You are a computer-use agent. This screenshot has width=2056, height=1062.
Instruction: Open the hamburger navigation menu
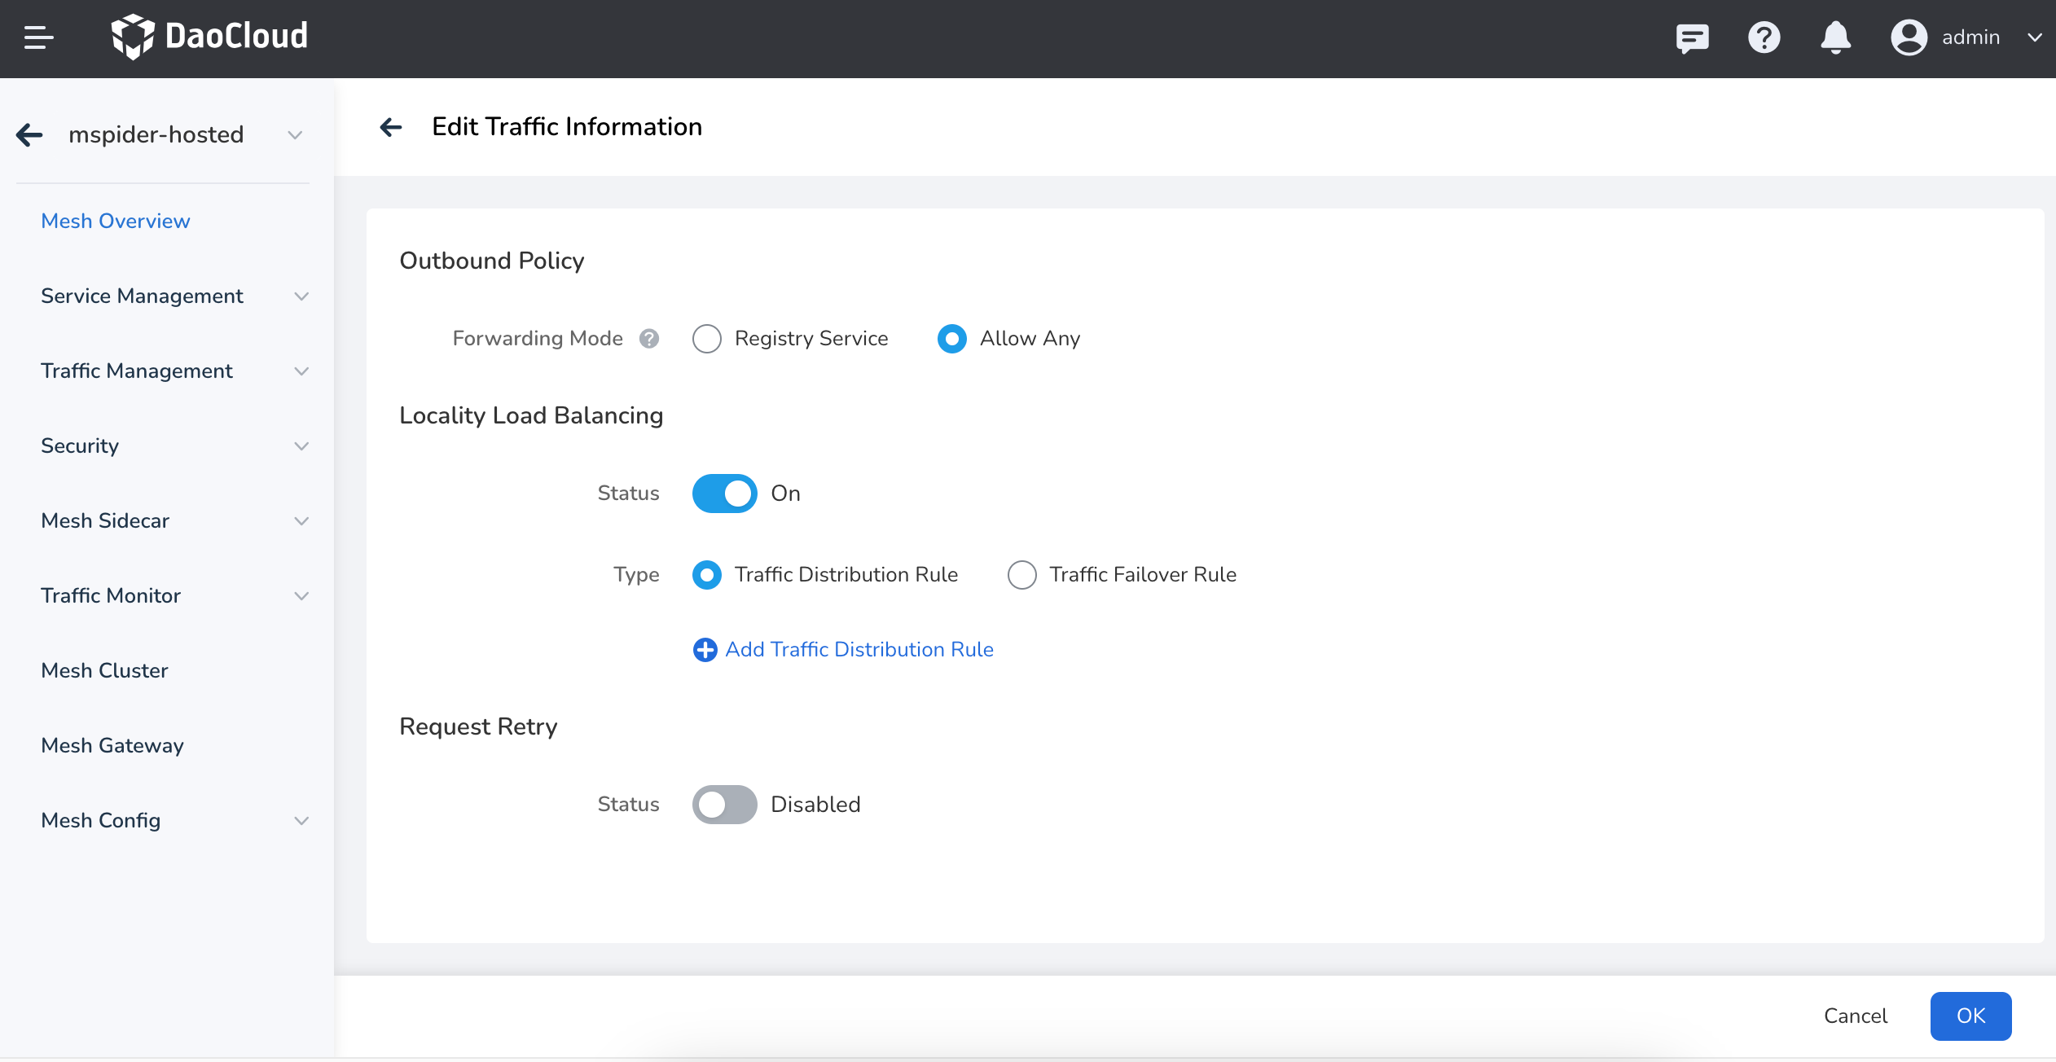coord(38,37)
